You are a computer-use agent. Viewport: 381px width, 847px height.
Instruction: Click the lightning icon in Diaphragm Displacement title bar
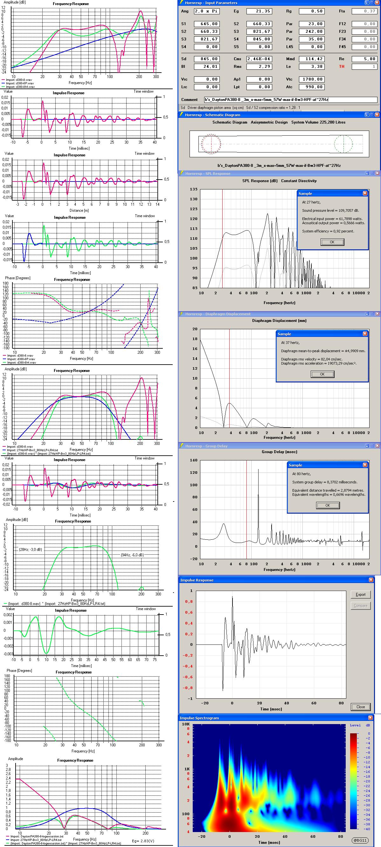(181, 314)
